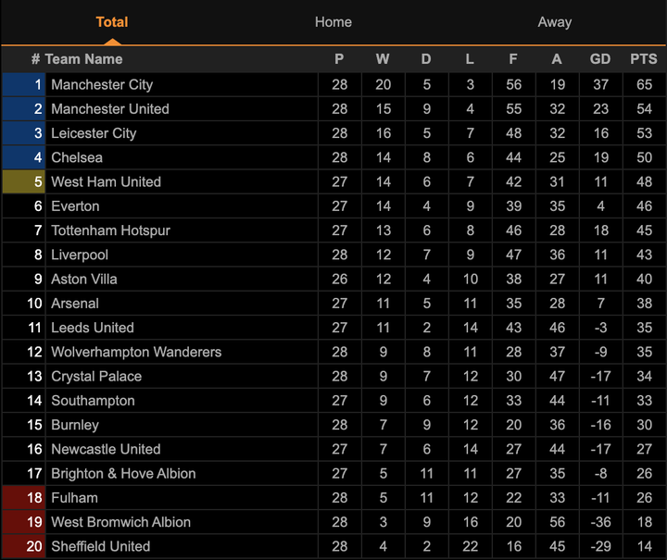Click the Team Name column header

tap(83, 59)
